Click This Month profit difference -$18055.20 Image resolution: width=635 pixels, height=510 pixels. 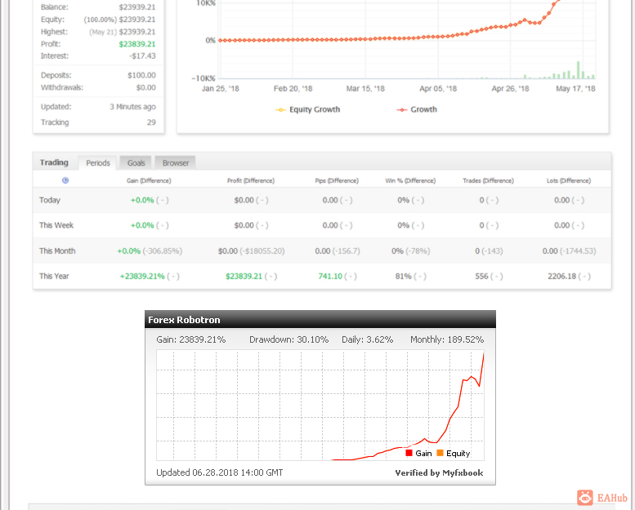pos(262,251)
